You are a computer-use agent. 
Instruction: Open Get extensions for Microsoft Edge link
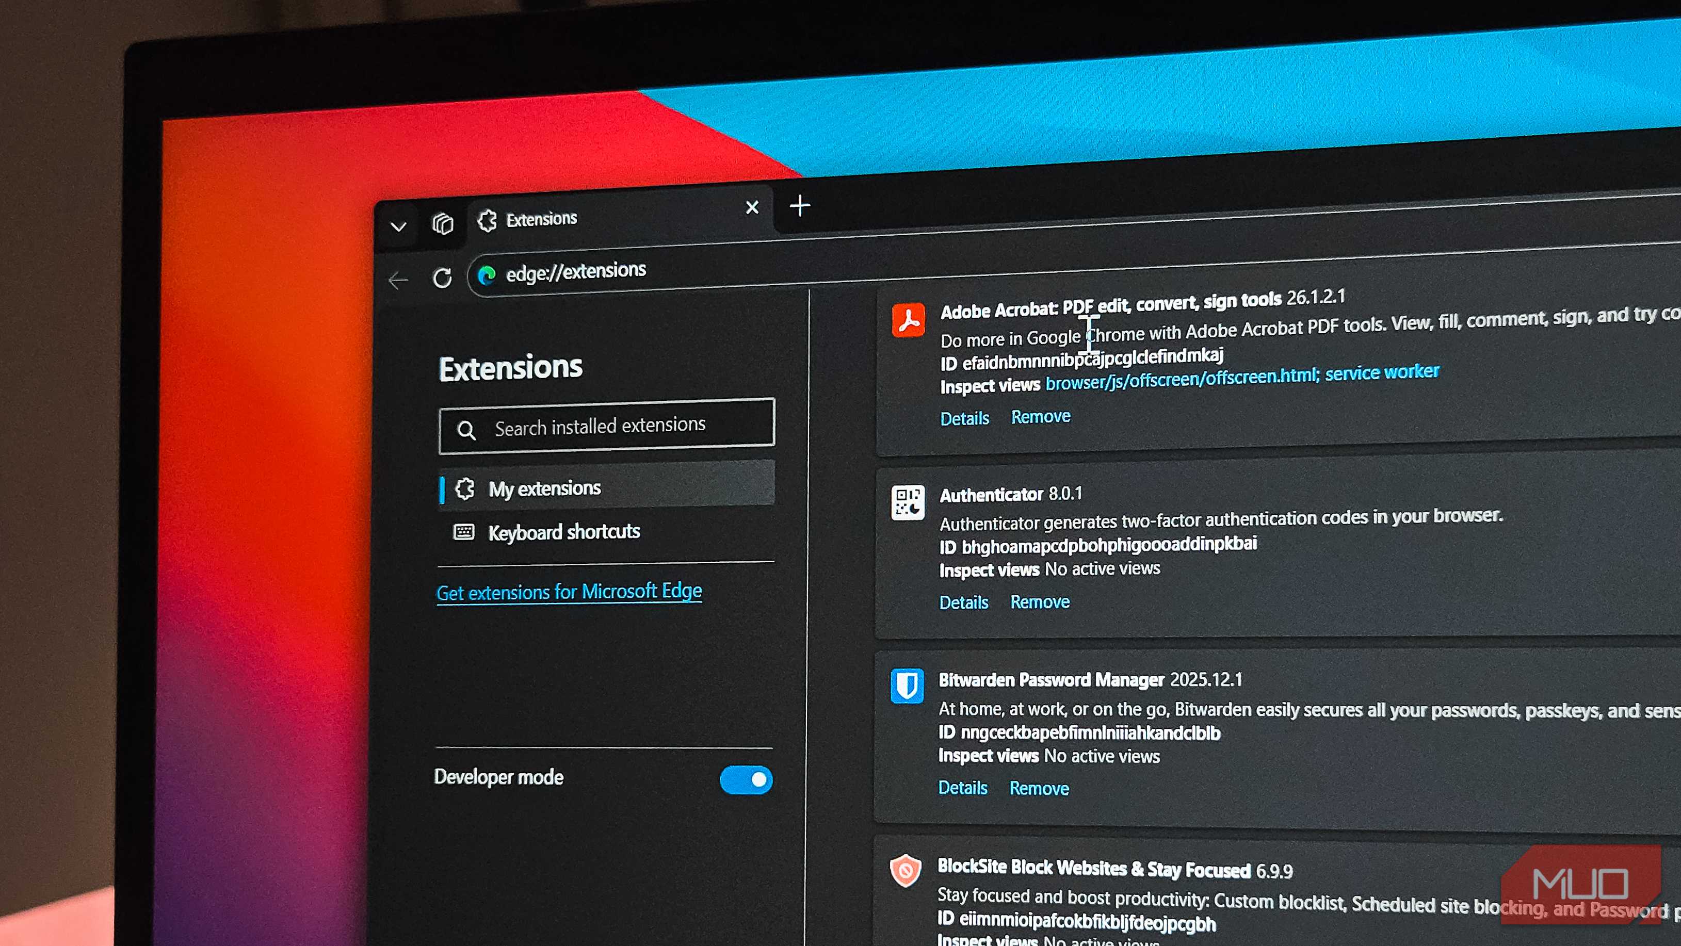569,592
